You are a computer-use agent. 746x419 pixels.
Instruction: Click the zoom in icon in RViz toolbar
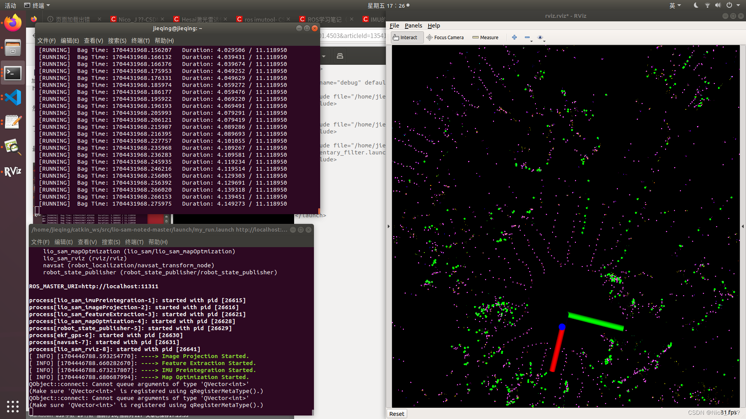tap(514, 36)
